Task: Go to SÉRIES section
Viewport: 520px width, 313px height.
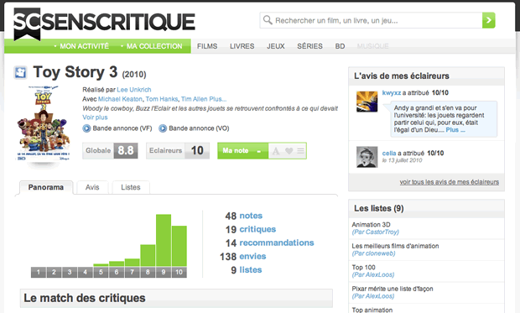Action: 309,46
